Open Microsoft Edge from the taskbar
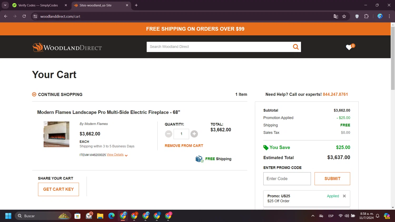The width and height of the screenshot is (395, 222). [111, 216]
